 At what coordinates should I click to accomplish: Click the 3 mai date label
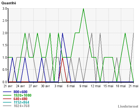[x=58, y=86]
